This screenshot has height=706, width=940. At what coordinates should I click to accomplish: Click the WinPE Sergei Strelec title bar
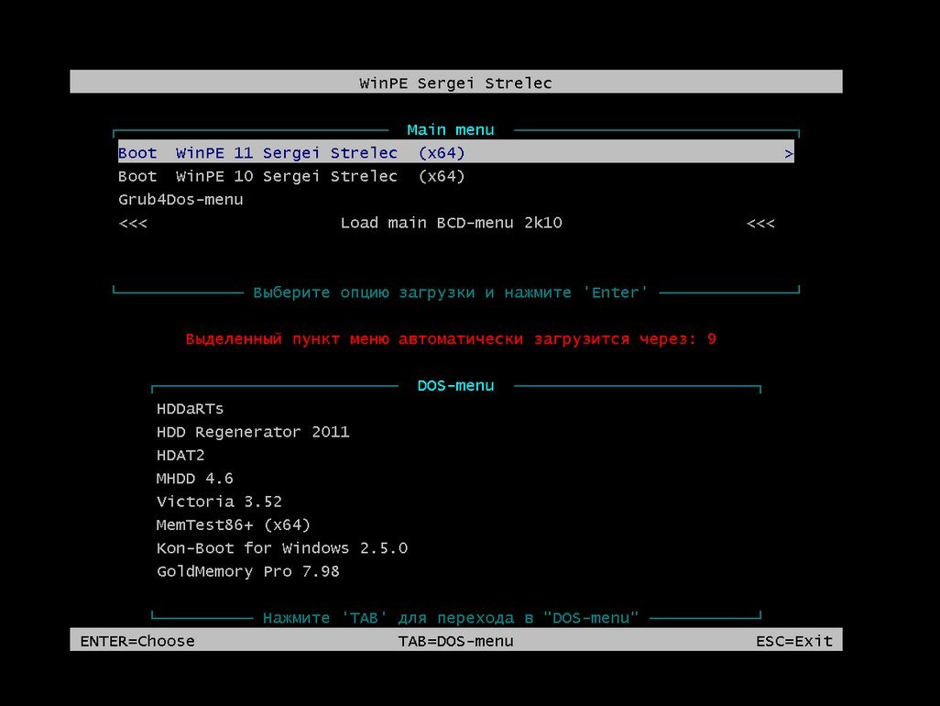pos(455,83)
